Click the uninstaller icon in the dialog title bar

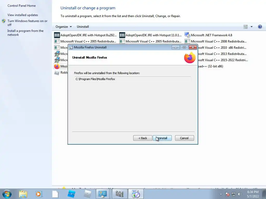tap(71, 47)
